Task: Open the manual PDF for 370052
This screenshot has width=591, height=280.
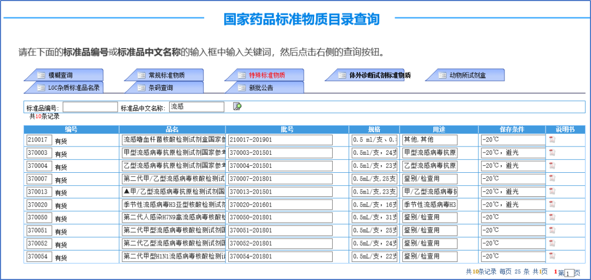Action: click(x=552, y=243)
